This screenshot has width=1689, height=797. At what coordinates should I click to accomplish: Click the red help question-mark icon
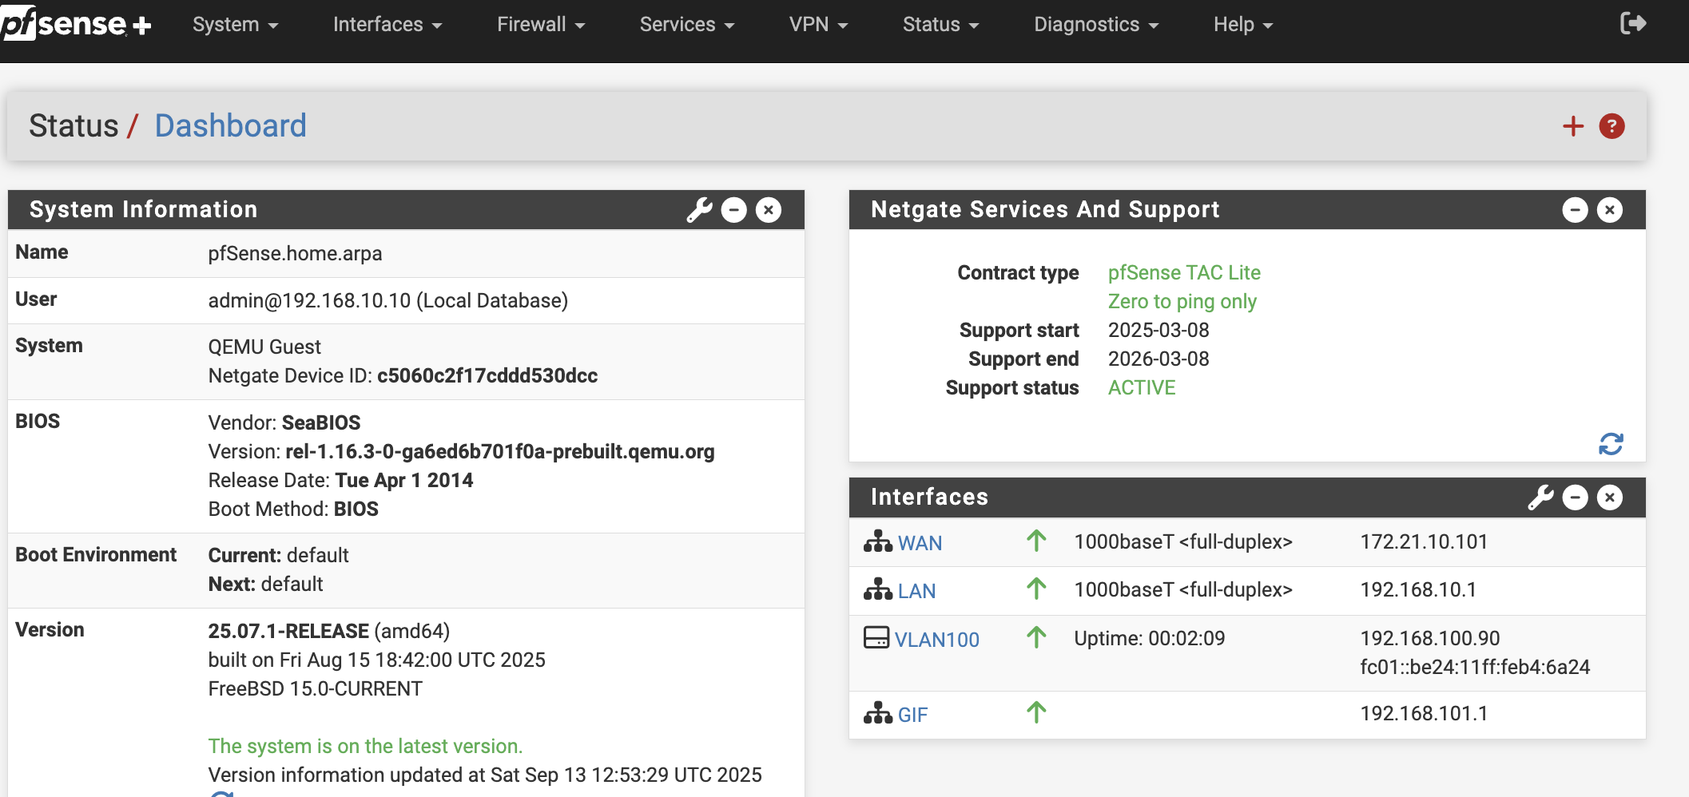1612,126
